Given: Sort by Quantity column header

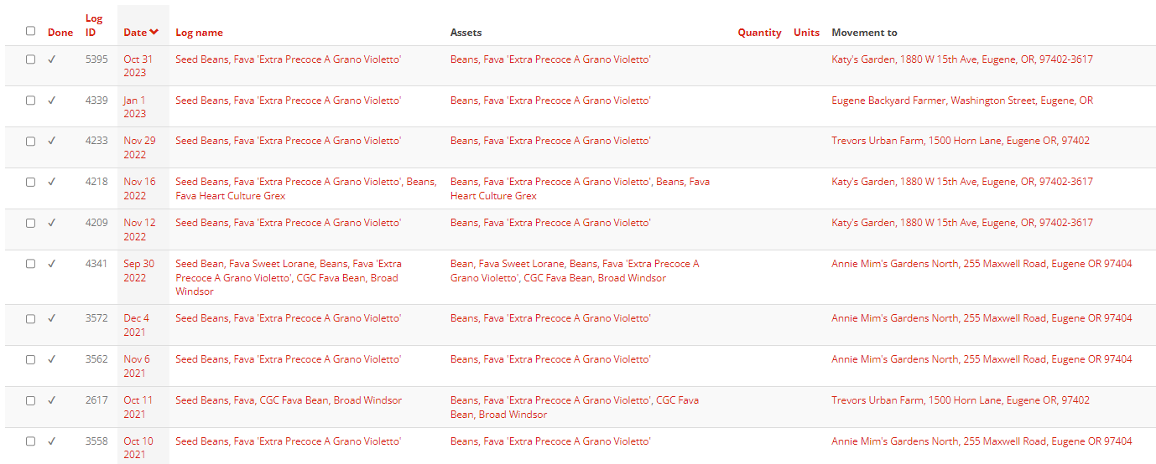Looking at the screenshot, I should (760, 33).
